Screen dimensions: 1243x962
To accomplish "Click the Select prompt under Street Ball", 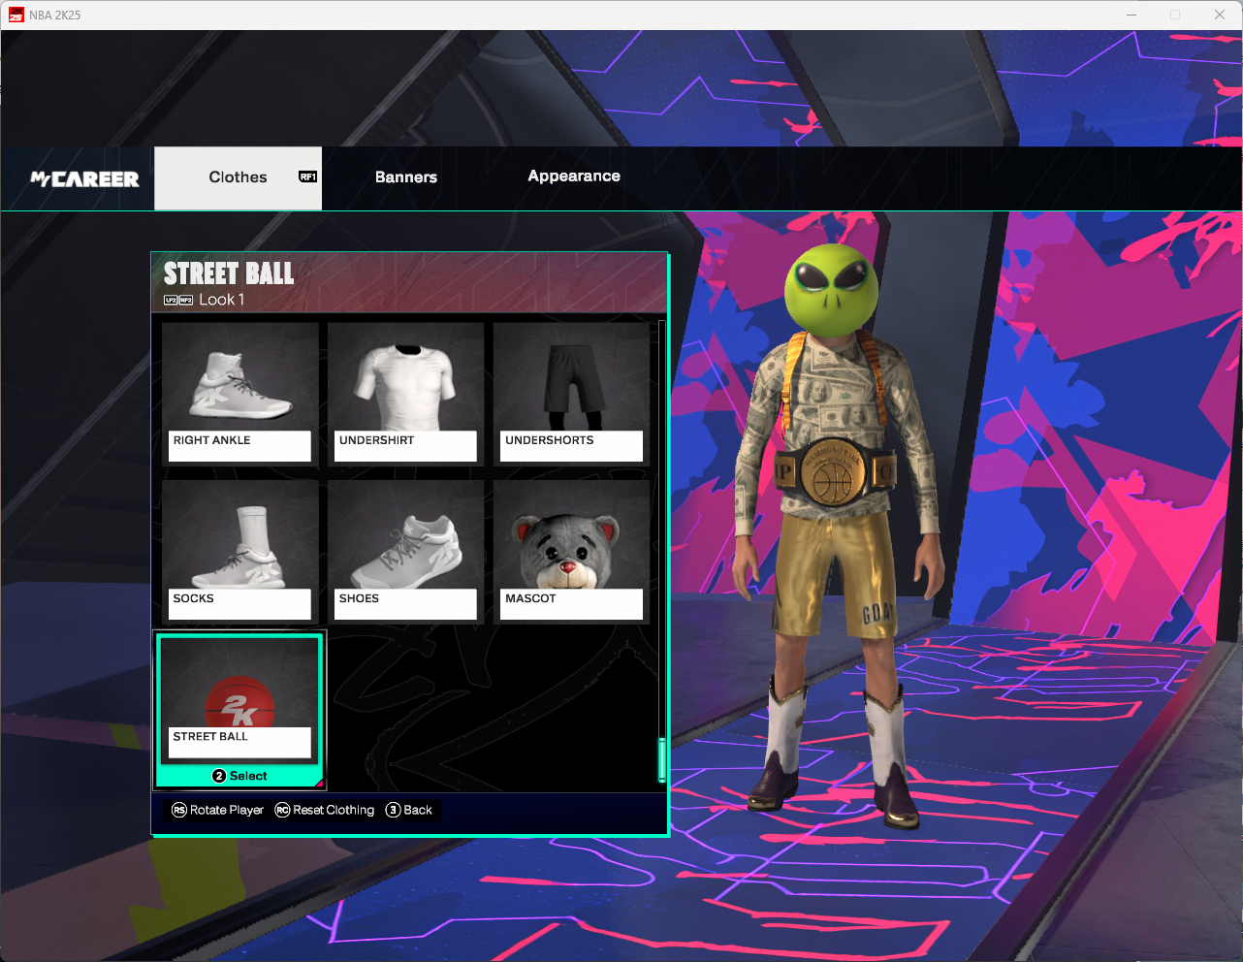I will (239, 776).
